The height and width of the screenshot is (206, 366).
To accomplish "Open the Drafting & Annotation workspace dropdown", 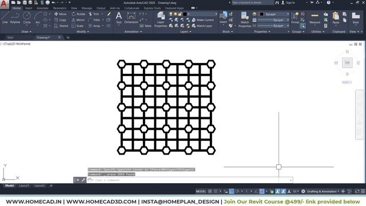I will coord(323,191).
